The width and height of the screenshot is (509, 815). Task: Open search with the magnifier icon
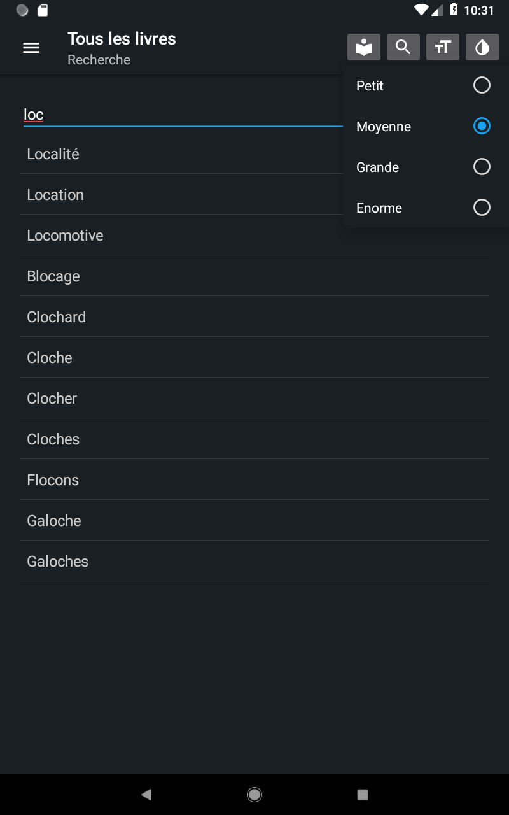tap(403, 48)
